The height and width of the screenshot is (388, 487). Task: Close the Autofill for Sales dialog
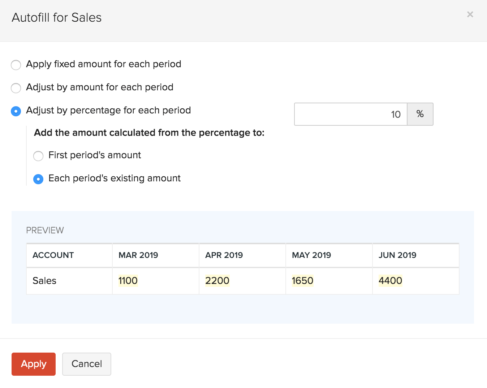(x=470, y=14)
